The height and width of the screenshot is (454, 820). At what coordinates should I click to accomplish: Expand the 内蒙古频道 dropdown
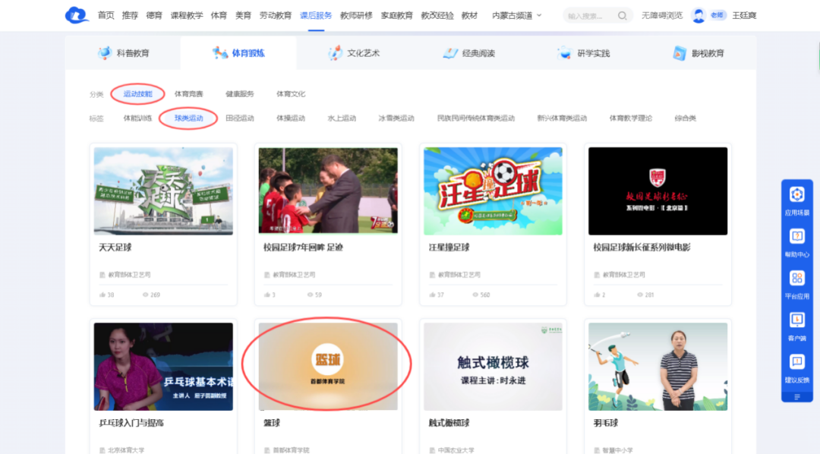click(517, 16)
